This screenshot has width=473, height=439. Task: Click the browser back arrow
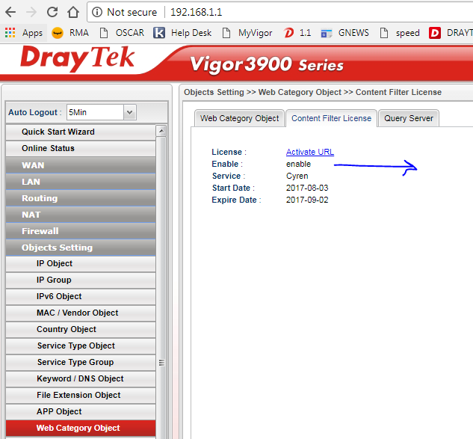tap(10, 12)
